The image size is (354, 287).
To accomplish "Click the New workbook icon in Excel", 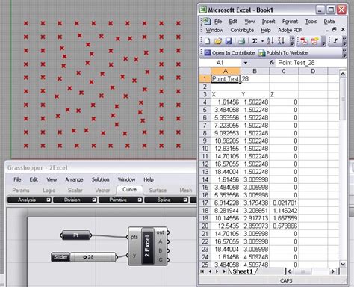I will 208,41.
